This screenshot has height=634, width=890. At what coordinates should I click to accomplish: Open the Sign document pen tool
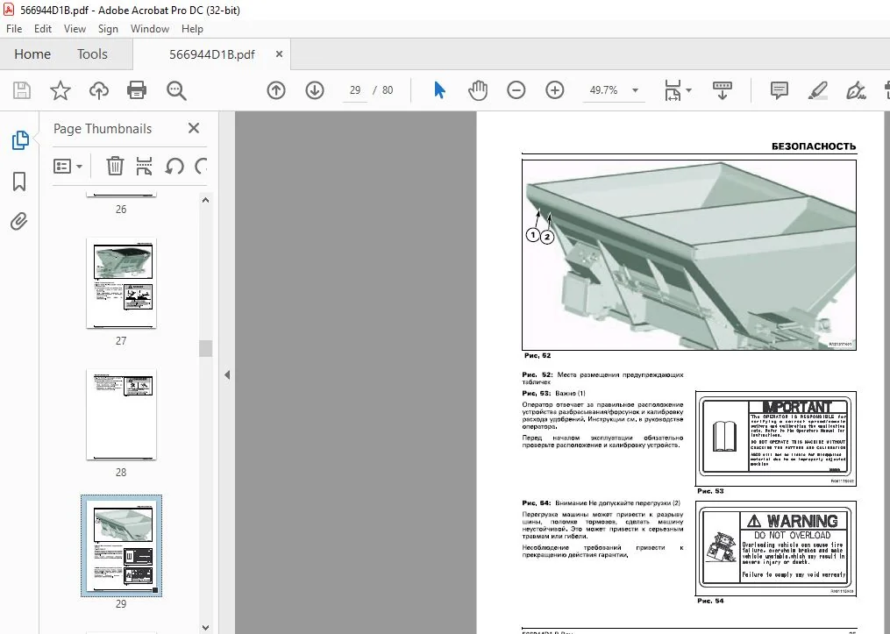[x=856, y=90]
